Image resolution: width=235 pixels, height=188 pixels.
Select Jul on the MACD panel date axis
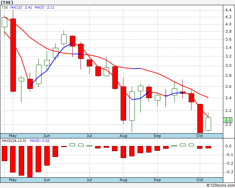click(x=89, y=180)
